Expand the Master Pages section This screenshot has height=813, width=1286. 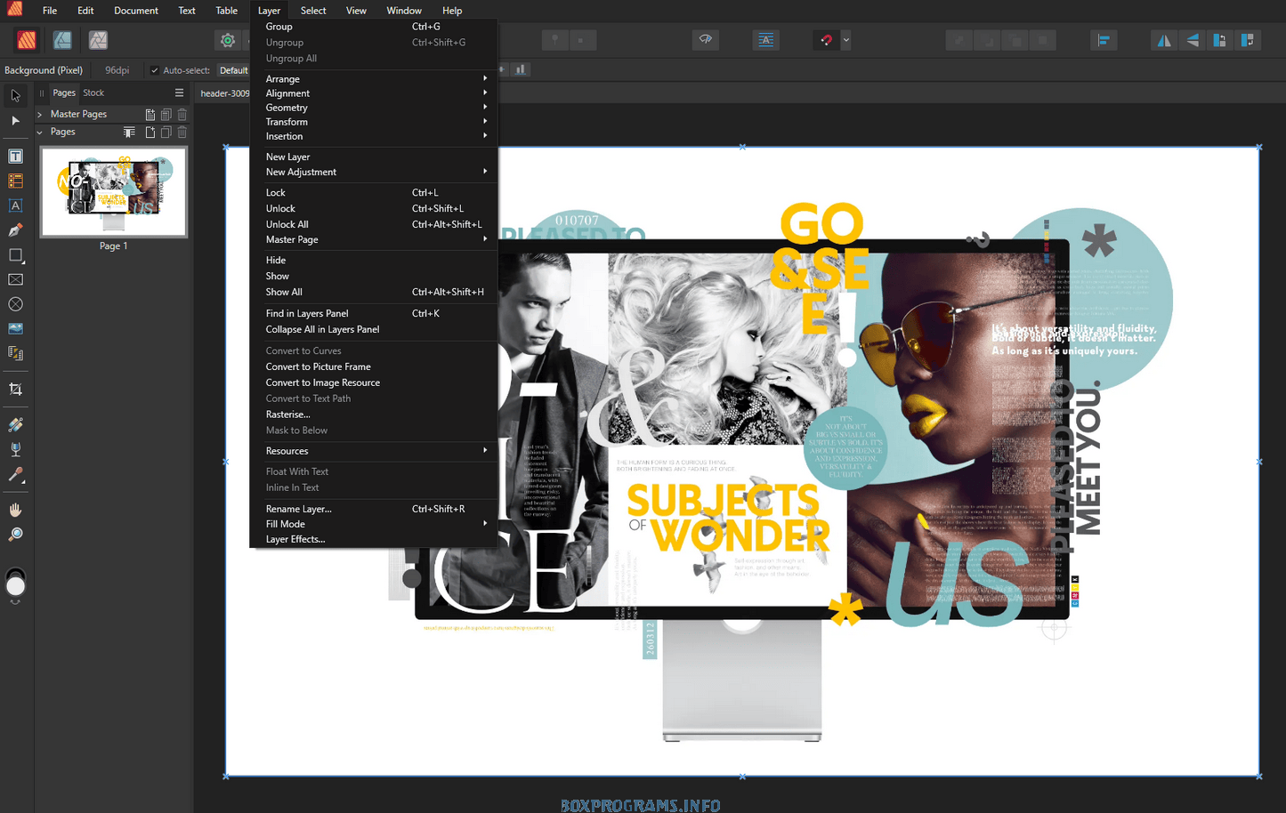[x=39, y=114]
